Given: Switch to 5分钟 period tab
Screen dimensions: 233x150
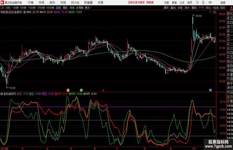Looking at the screenshot, I should tap(23, 8).
